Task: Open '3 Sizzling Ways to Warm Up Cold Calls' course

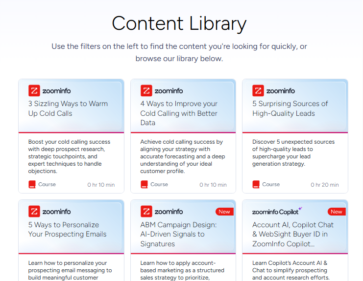Action: tap(68, 108)
